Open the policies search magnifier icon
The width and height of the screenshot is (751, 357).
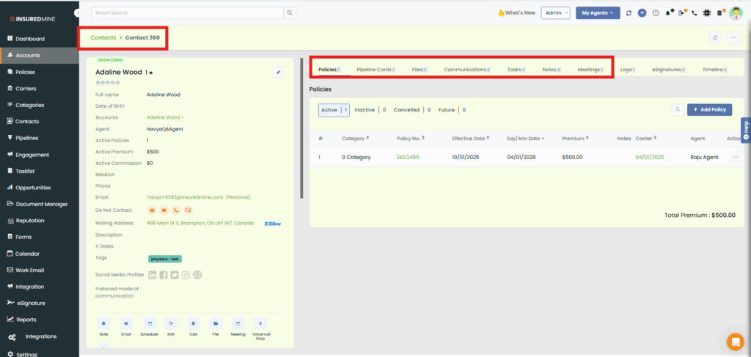[x=678, y=109]
